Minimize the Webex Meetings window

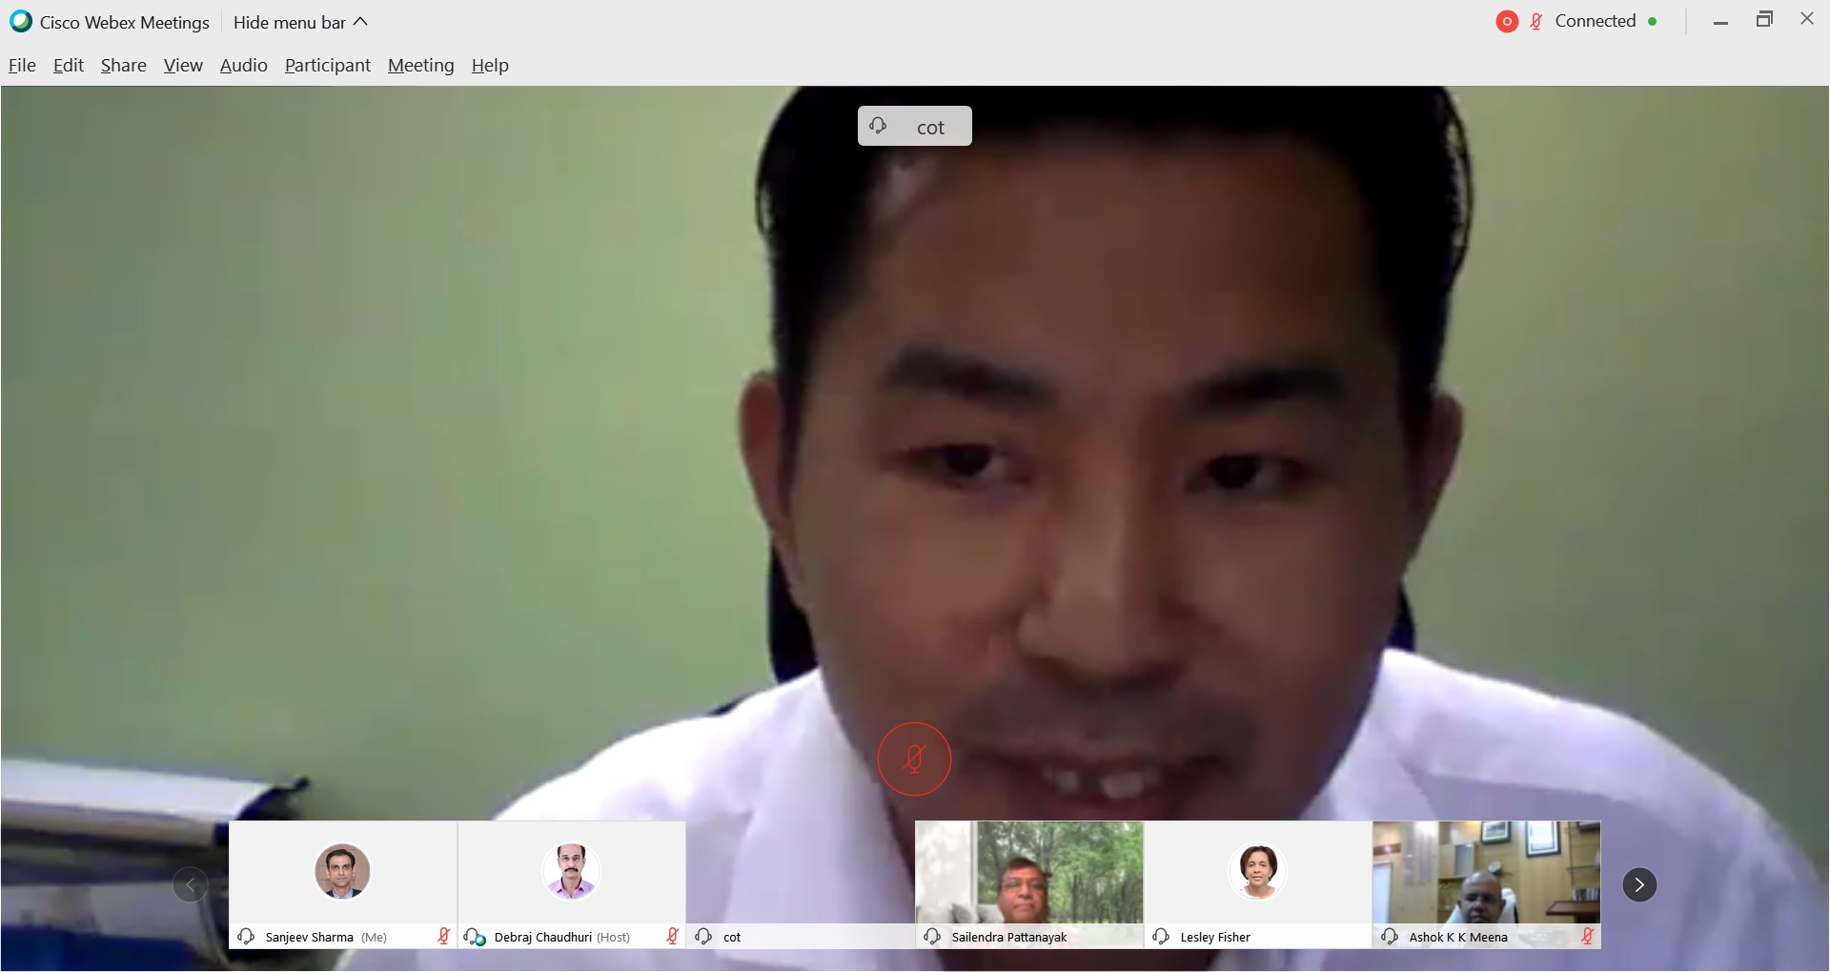point(1720,21)
